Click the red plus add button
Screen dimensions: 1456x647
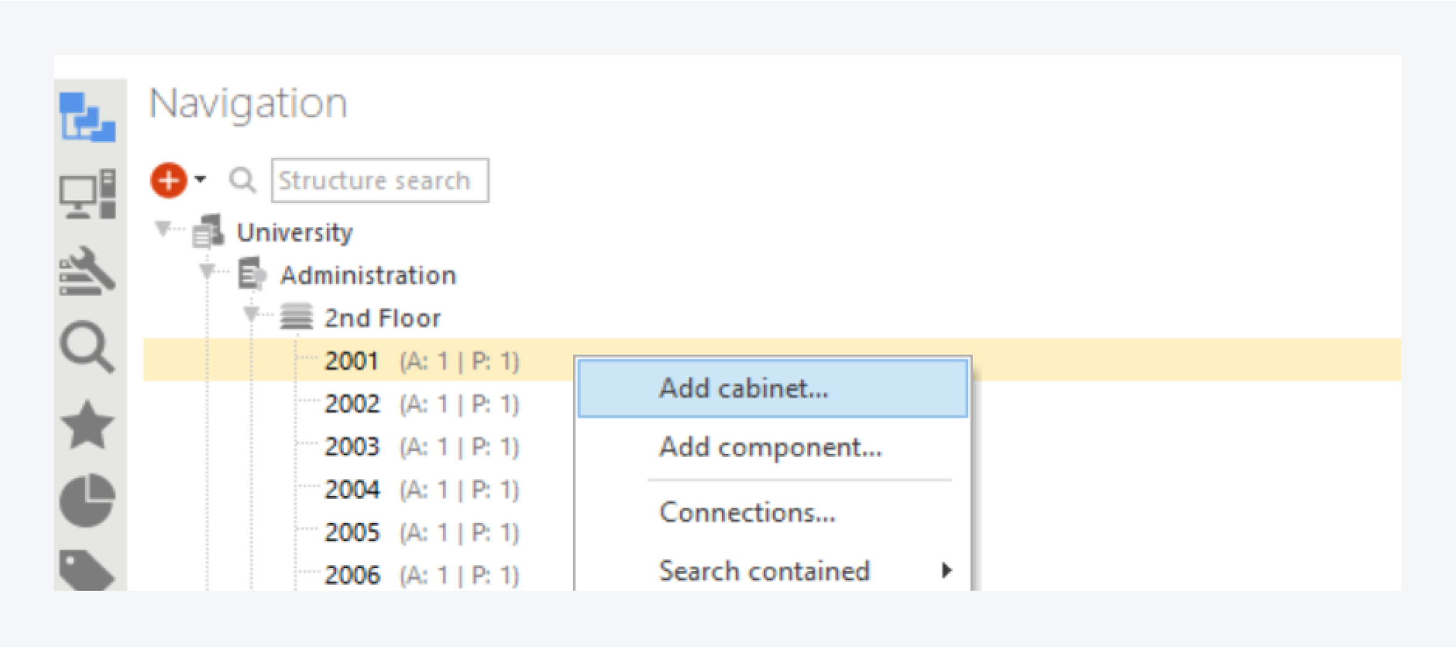[x=168, y=181]
